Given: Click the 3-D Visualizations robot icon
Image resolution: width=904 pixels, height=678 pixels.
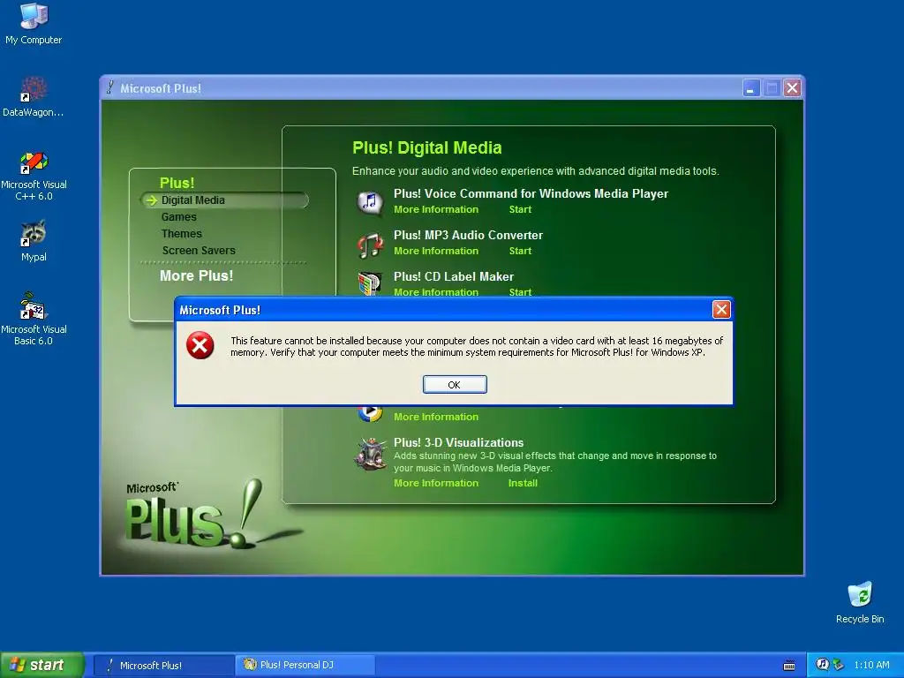Looking at the screenshot, I should click(x=370, y=455).
